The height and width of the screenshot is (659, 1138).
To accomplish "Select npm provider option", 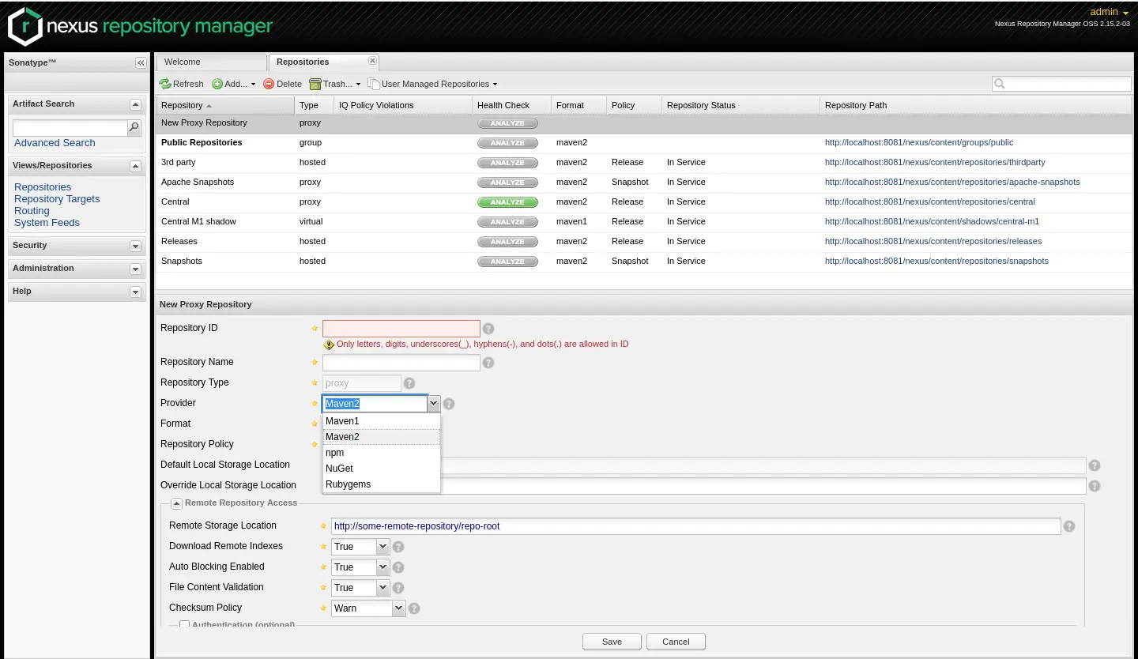I will (381, 453).
